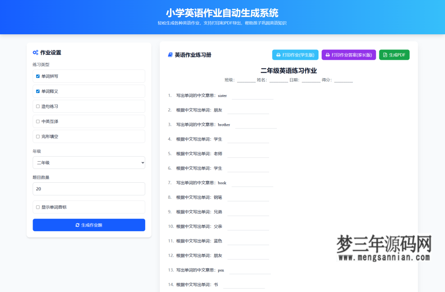Check the 完形填空 option
The image size is (445, 292).
pos(37,136)
